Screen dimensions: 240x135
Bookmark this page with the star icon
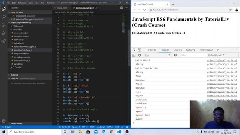[x=231, y=10]
